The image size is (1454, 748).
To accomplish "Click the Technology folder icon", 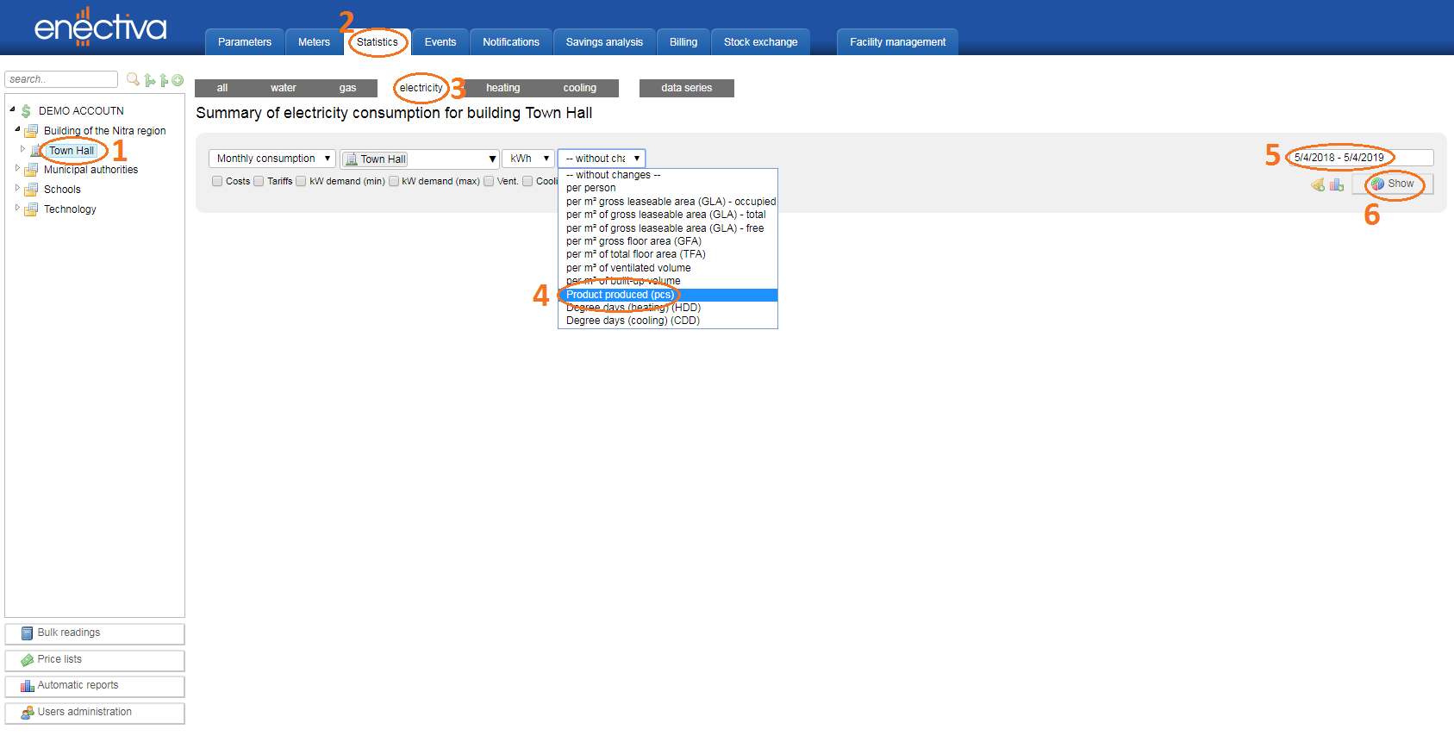I will click(x=31, y=209).
